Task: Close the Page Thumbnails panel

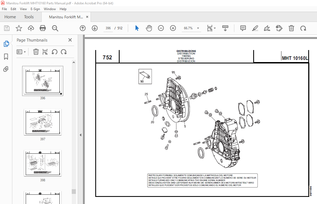Action: tap(70, 40)
